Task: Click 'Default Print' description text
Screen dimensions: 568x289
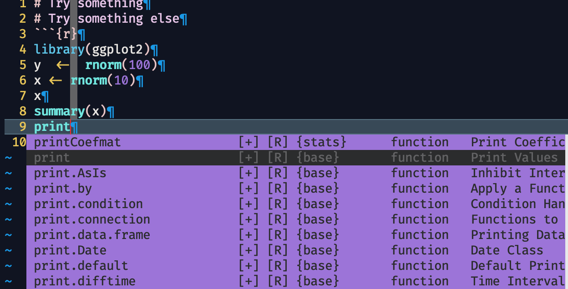Action: coord(518,266)
